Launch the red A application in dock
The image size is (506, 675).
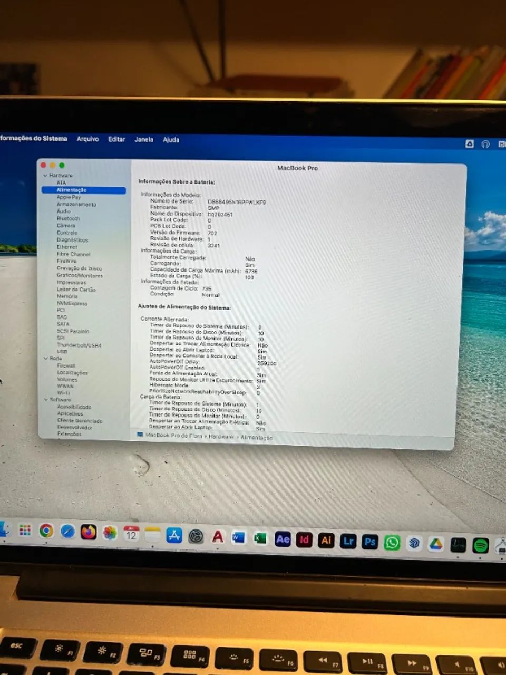click(218, 537)
